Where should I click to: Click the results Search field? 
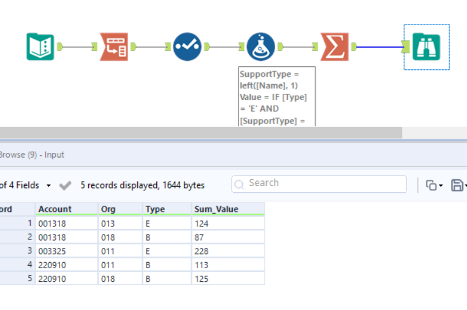click(319, 184)
